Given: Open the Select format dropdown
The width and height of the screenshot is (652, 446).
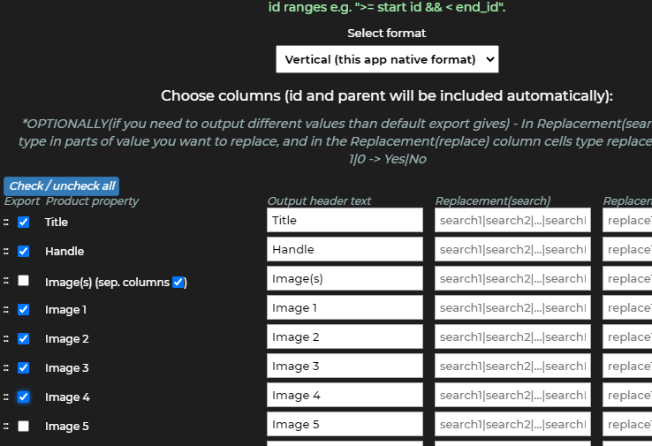Looking at the screenshot, I should pos(387,59).
